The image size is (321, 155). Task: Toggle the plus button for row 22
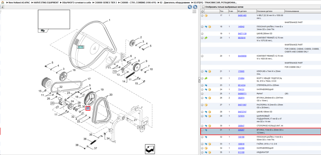(x=202, y=78)
